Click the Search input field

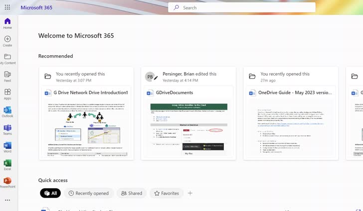pyautogui.click(x=242, y=7)
